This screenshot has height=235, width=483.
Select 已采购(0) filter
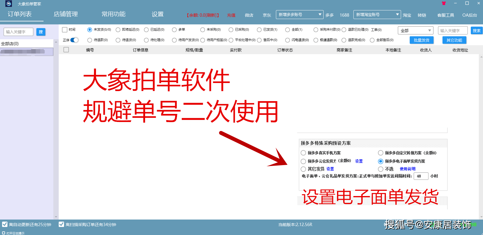231,30
